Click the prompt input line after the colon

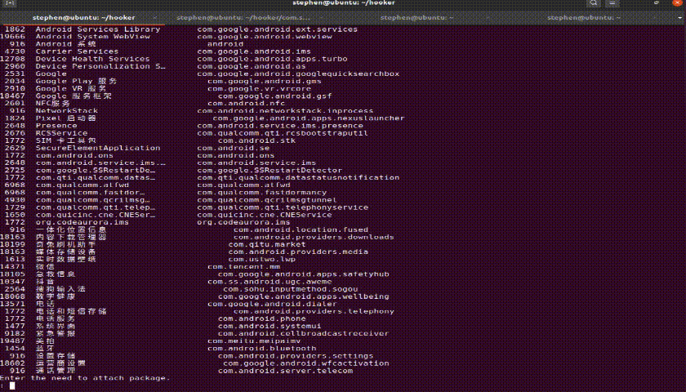[12, 385]
